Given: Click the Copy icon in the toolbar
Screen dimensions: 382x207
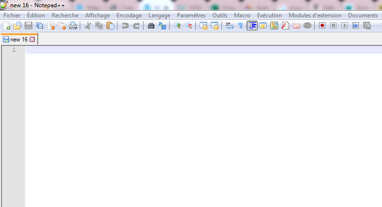Looking at the screenshot, I should [99, 26].
